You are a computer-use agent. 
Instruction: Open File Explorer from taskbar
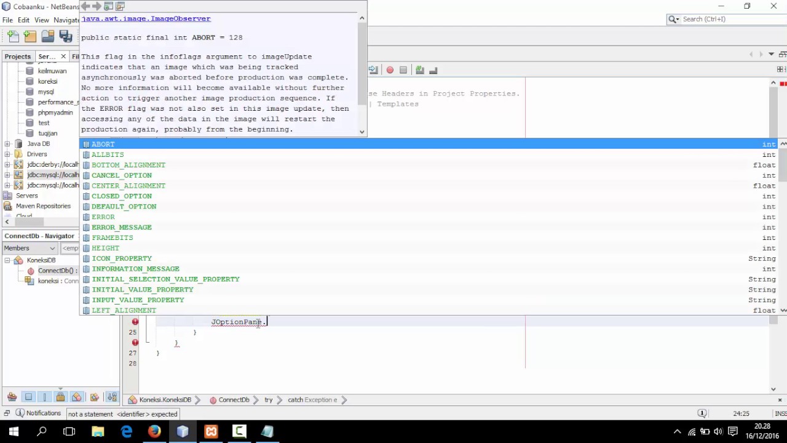tap(98, 432)
